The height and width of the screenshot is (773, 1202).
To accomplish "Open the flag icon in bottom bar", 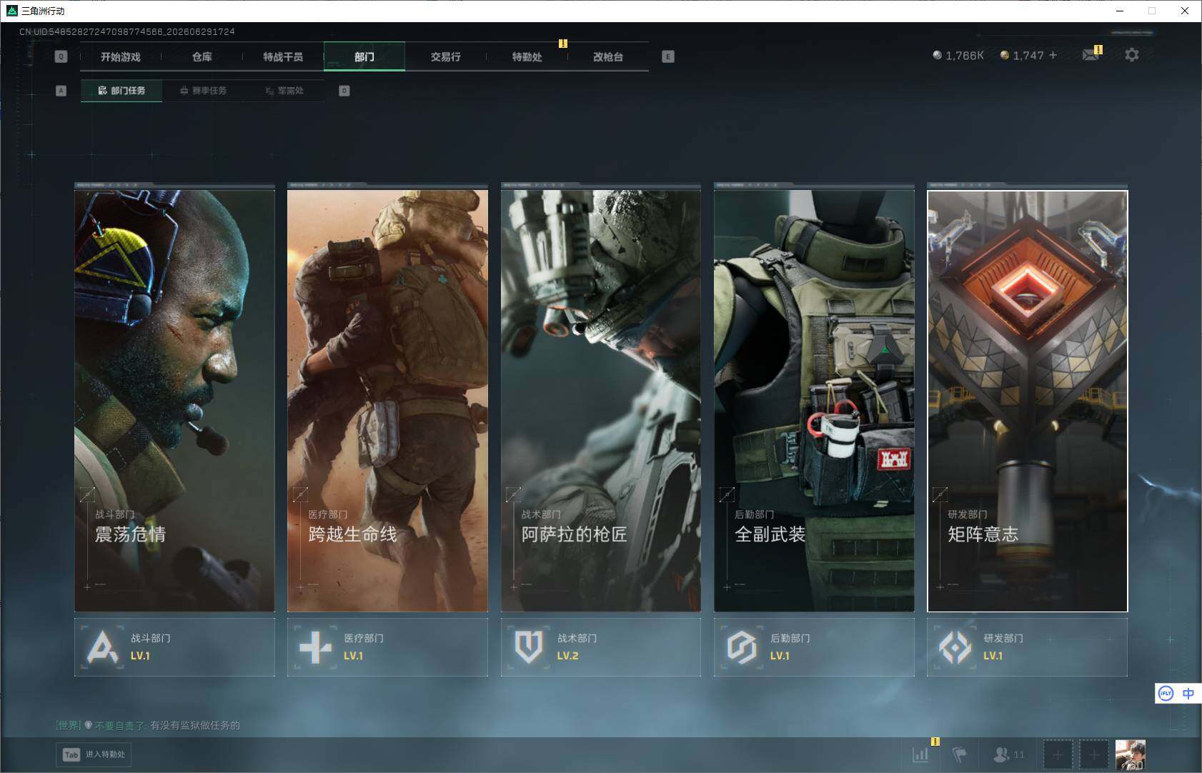I will 959,754.
